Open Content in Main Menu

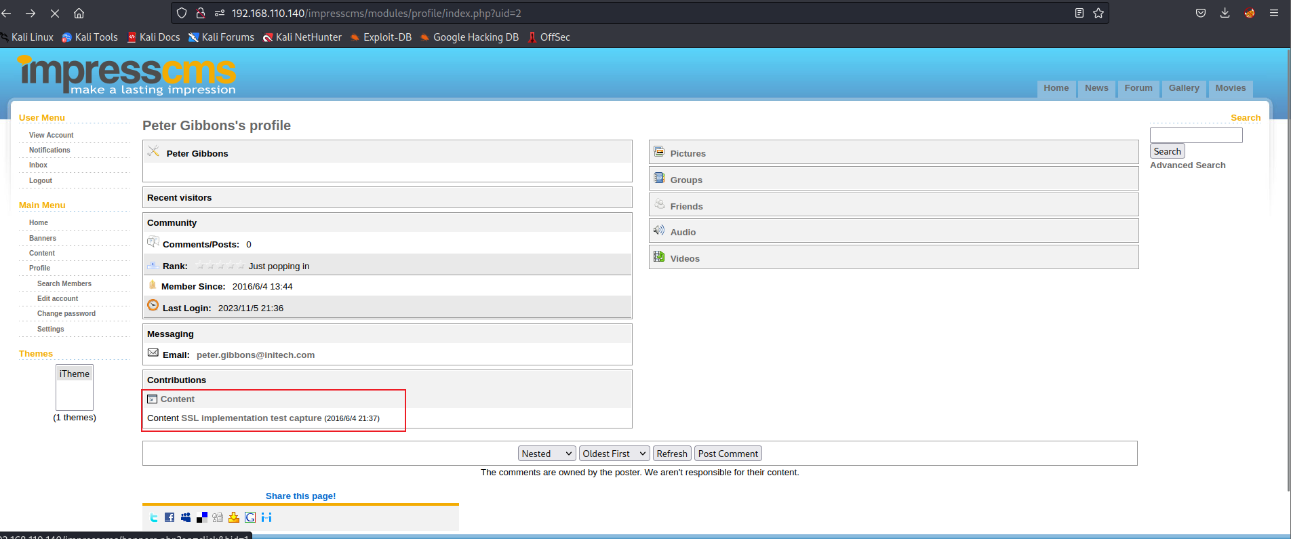(x=42, y=254)
